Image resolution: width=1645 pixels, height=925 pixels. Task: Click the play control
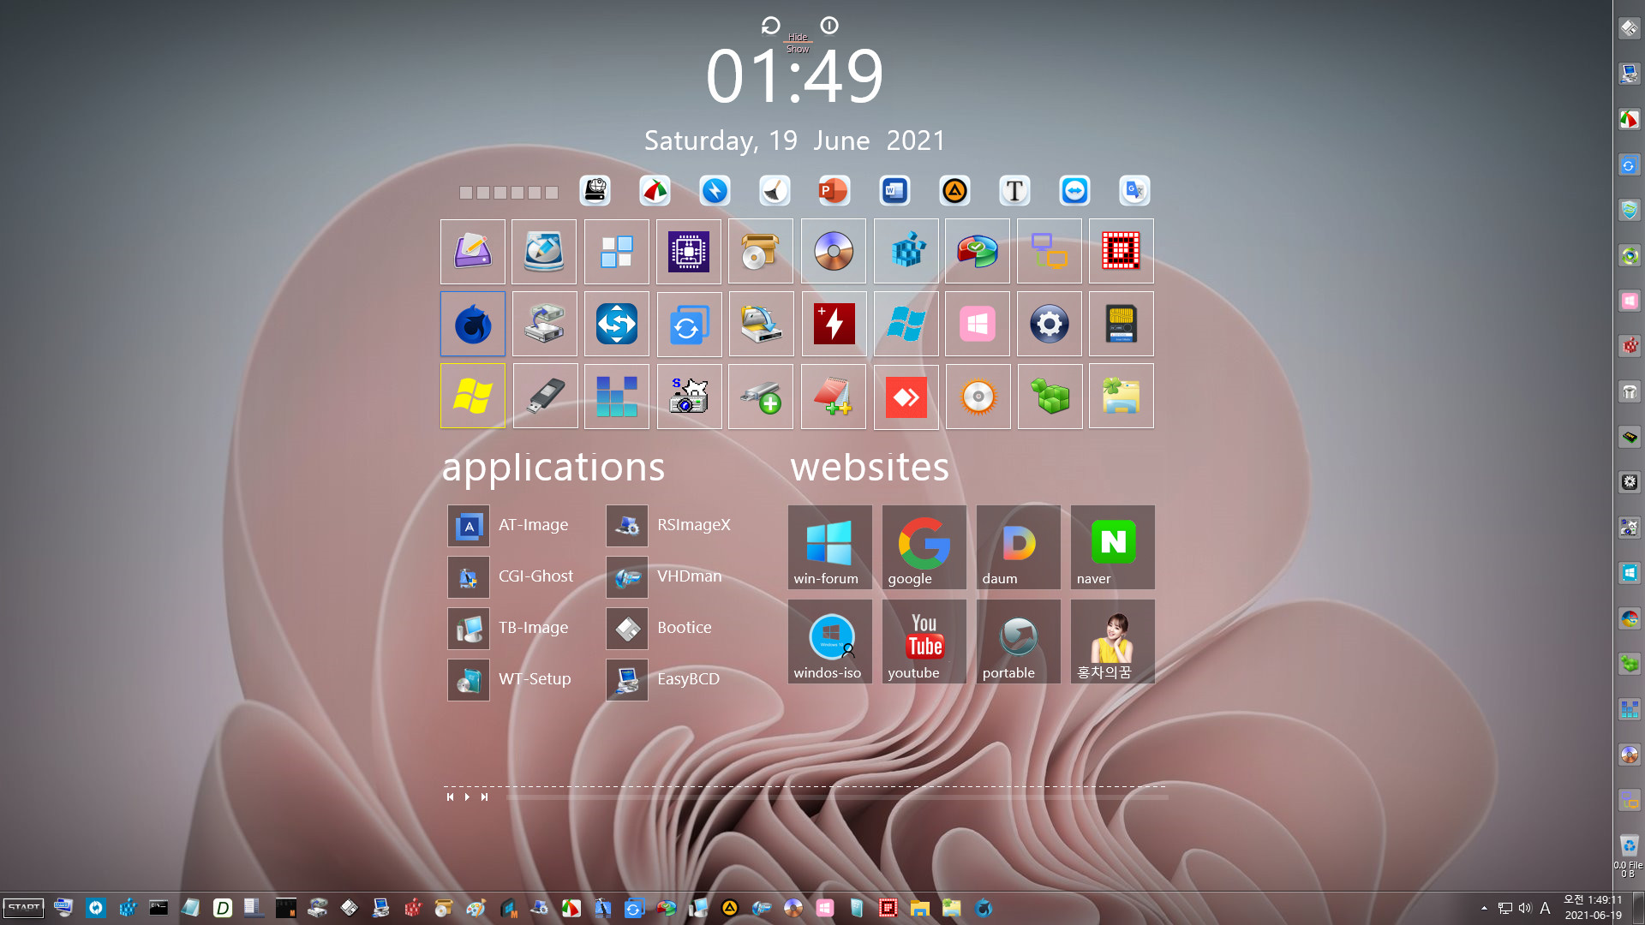click(467, 797)
